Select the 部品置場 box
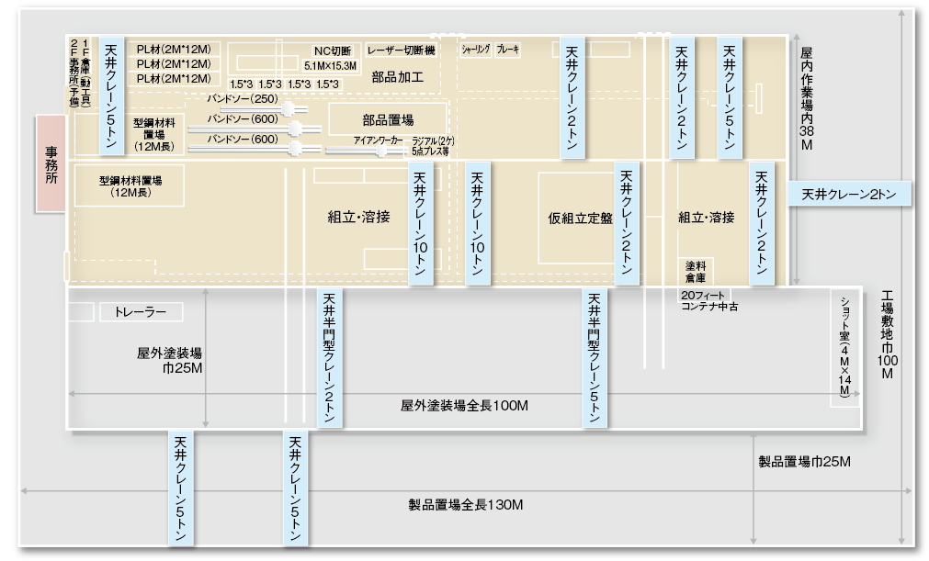 pyautogui.click(x=388, y=120)
